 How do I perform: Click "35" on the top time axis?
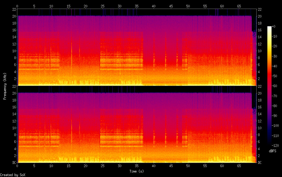pyautogui.click(x=137, y=6)
